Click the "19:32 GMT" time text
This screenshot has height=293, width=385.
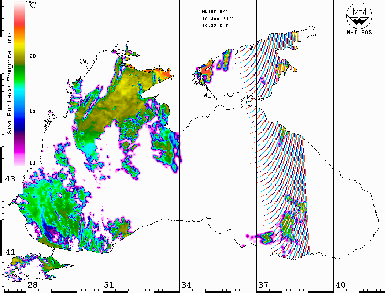[215, 26]
